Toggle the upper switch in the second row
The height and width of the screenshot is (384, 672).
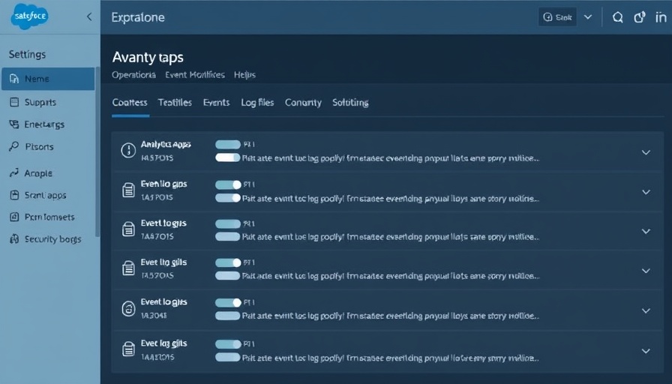click(x=228, y=184)
